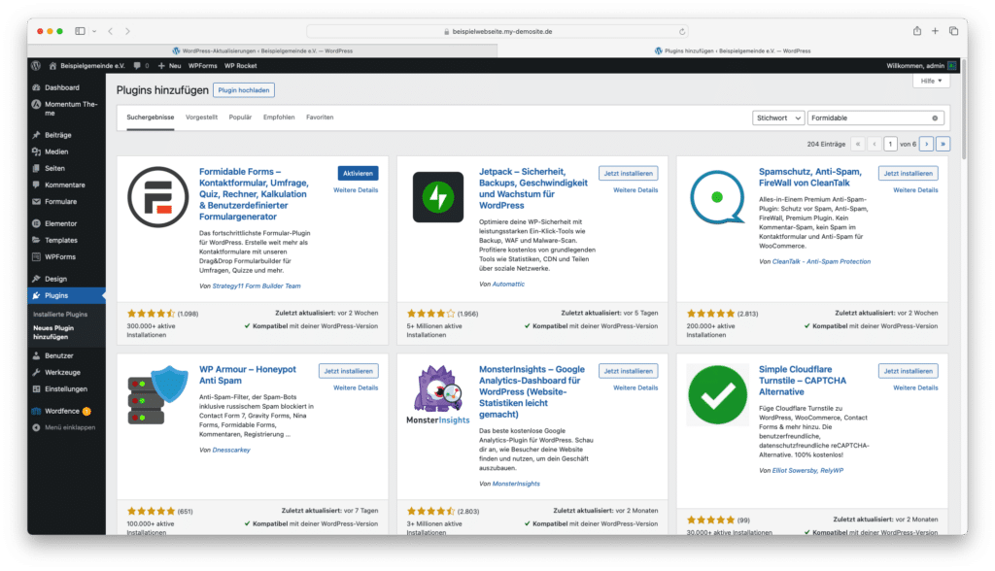The image size is (995, 571).
Task: Open Weitere Details for Jetpack
Action: click(635, 190)
